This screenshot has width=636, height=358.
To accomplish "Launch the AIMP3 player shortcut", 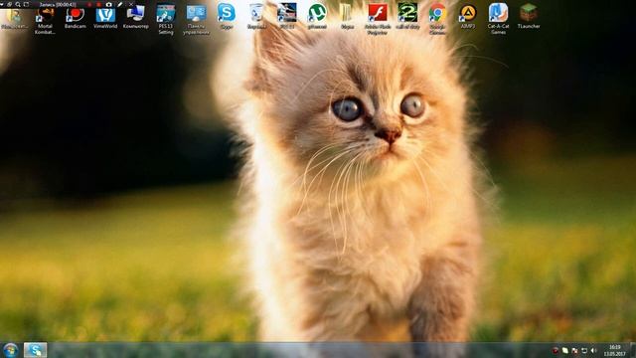I will [x=468, y=17].
